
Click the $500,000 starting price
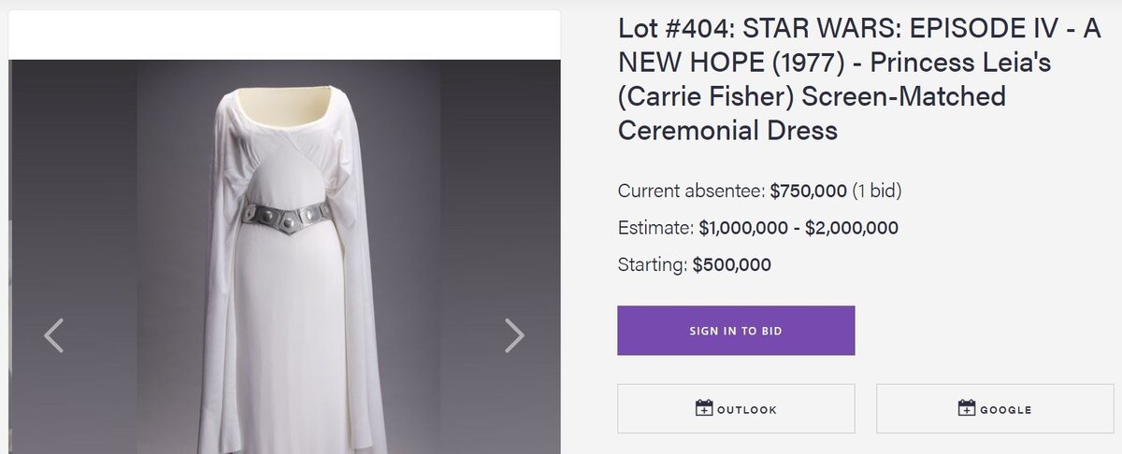click(x=732, y=265)
